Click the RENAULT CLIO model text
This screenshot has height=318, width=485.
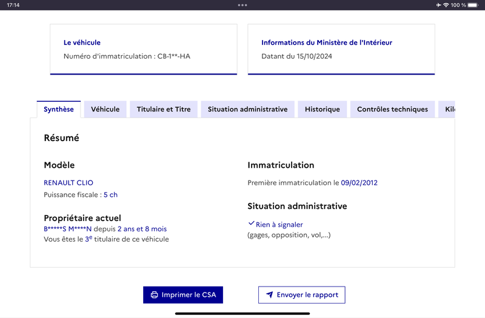[69, 183]
